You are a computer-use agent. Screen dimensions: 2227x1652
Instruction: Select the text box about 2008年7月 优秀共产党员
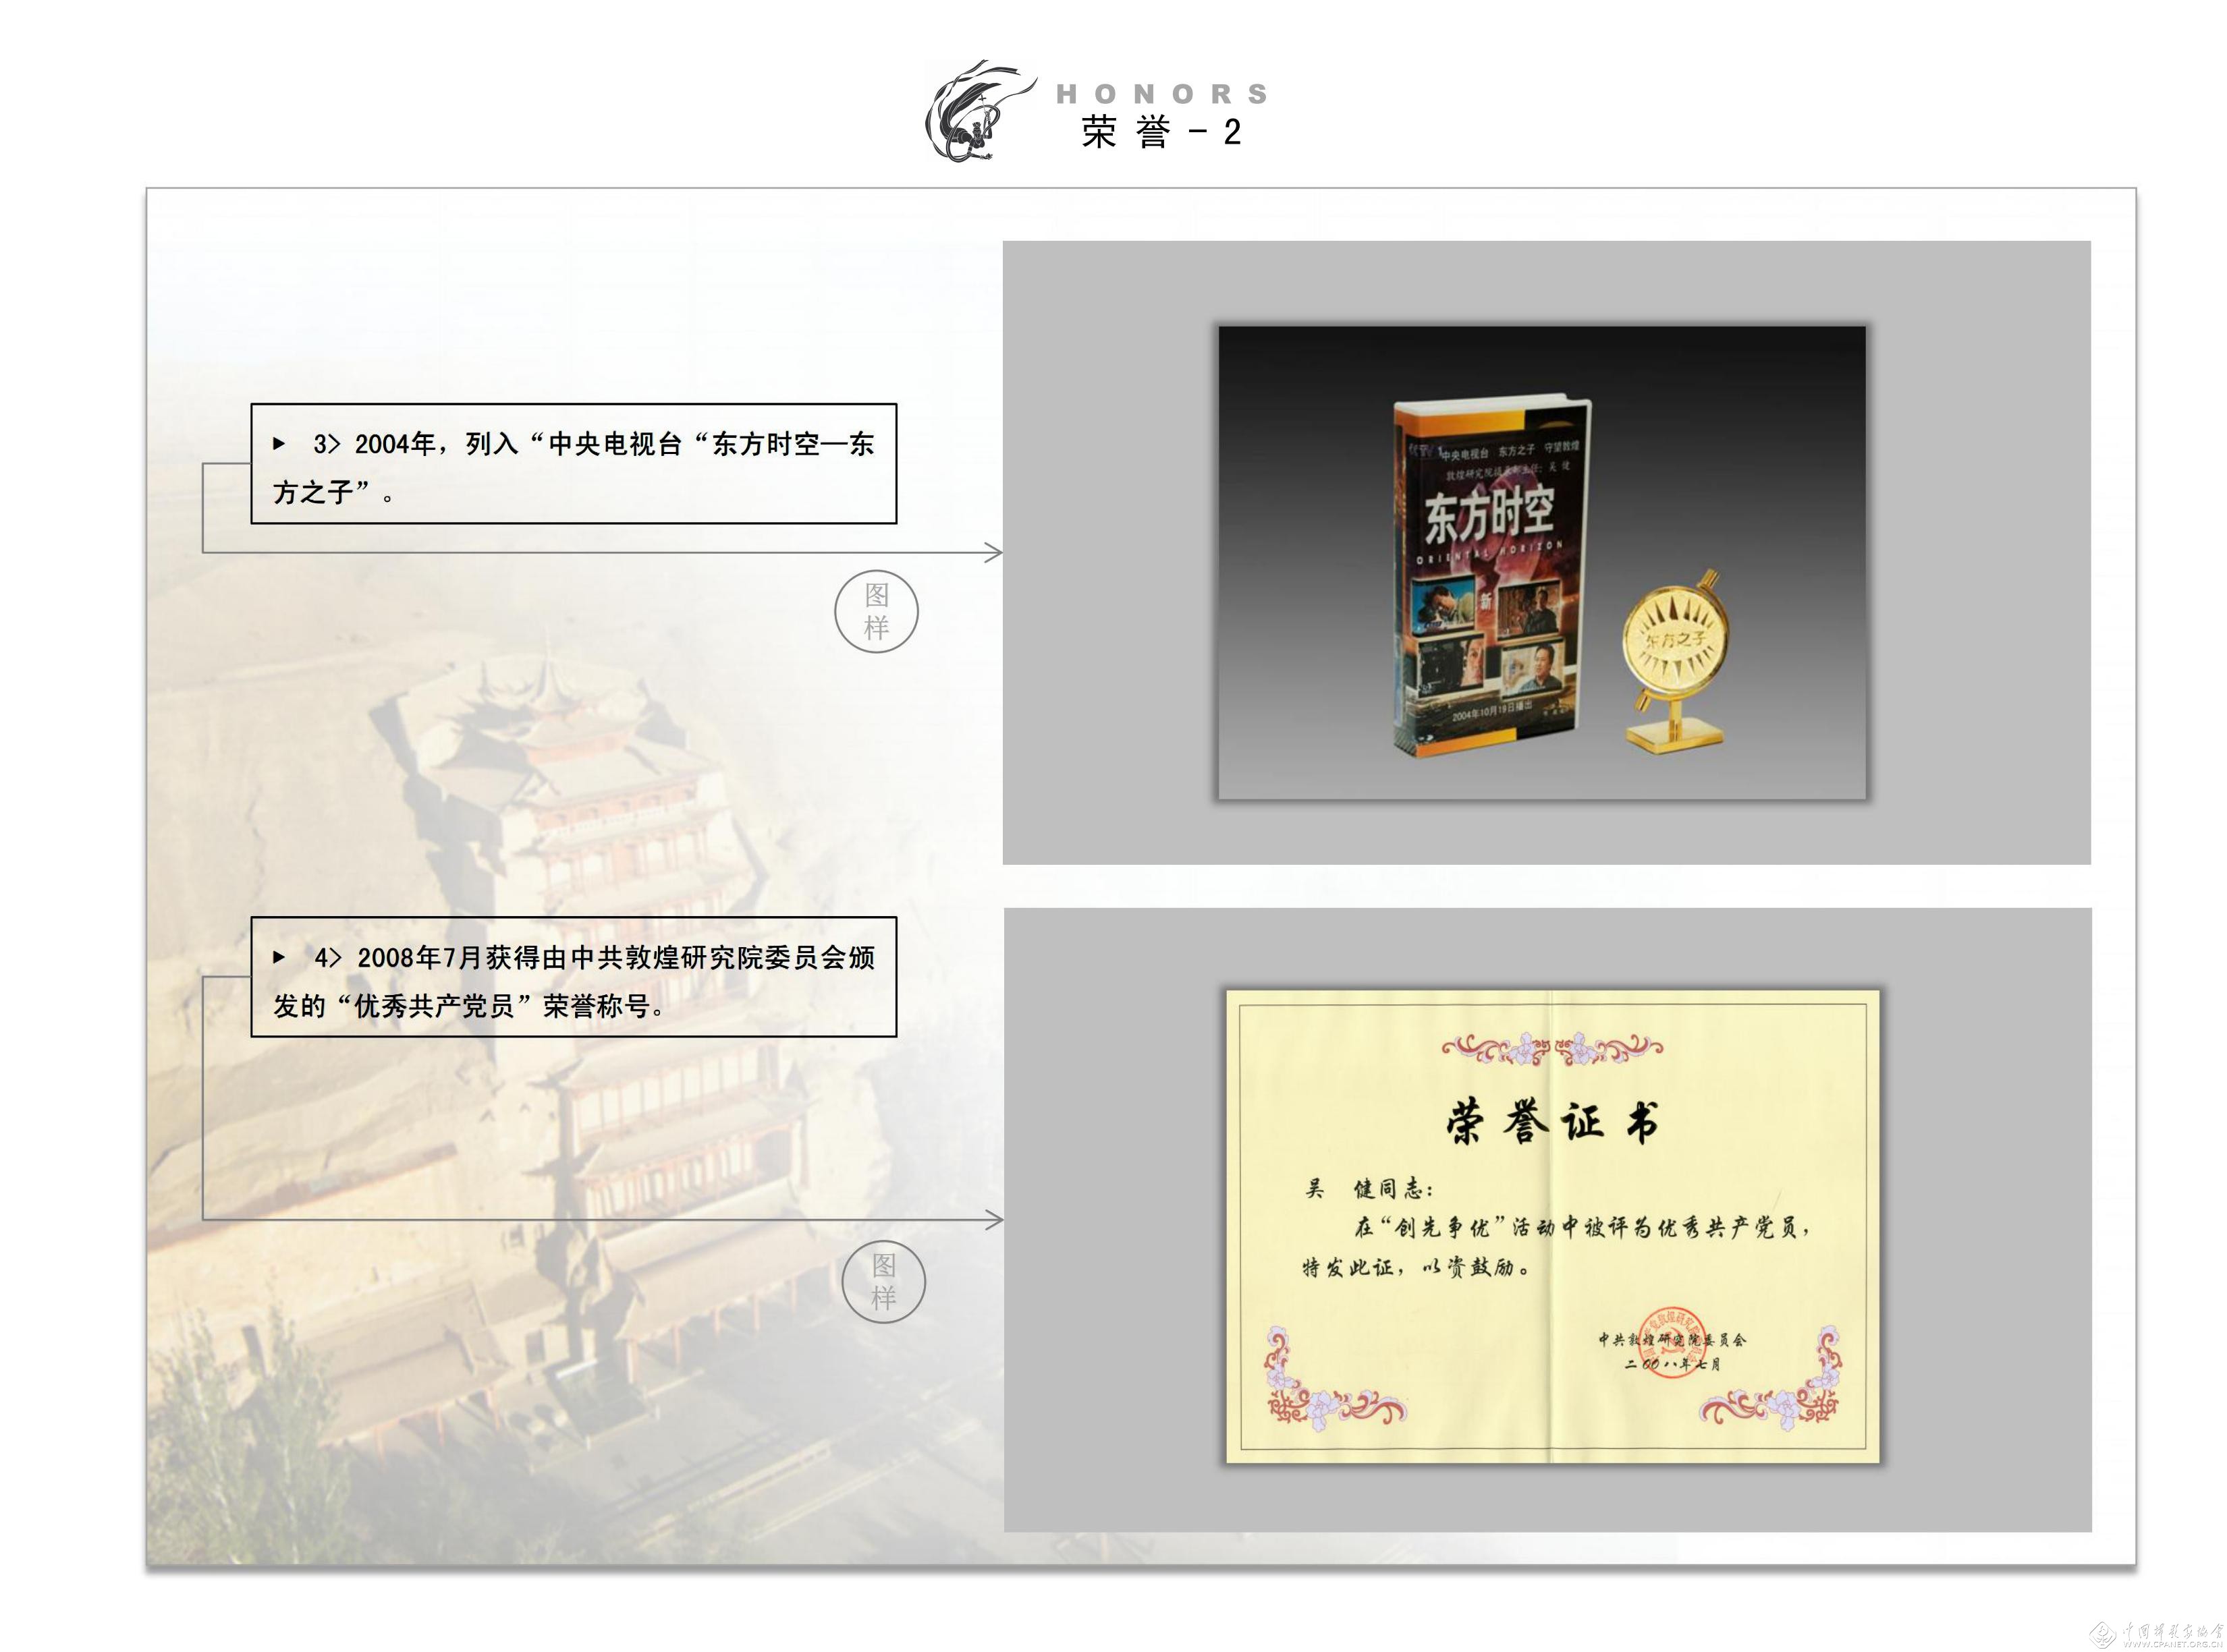(x=573, y=977)
